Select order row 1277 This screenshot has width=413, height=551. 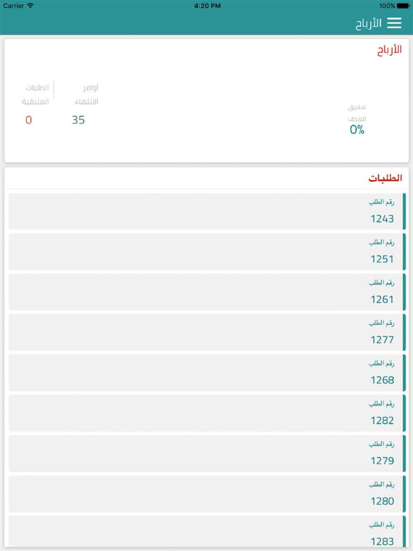pyautogui.click(x=207, y=332)
